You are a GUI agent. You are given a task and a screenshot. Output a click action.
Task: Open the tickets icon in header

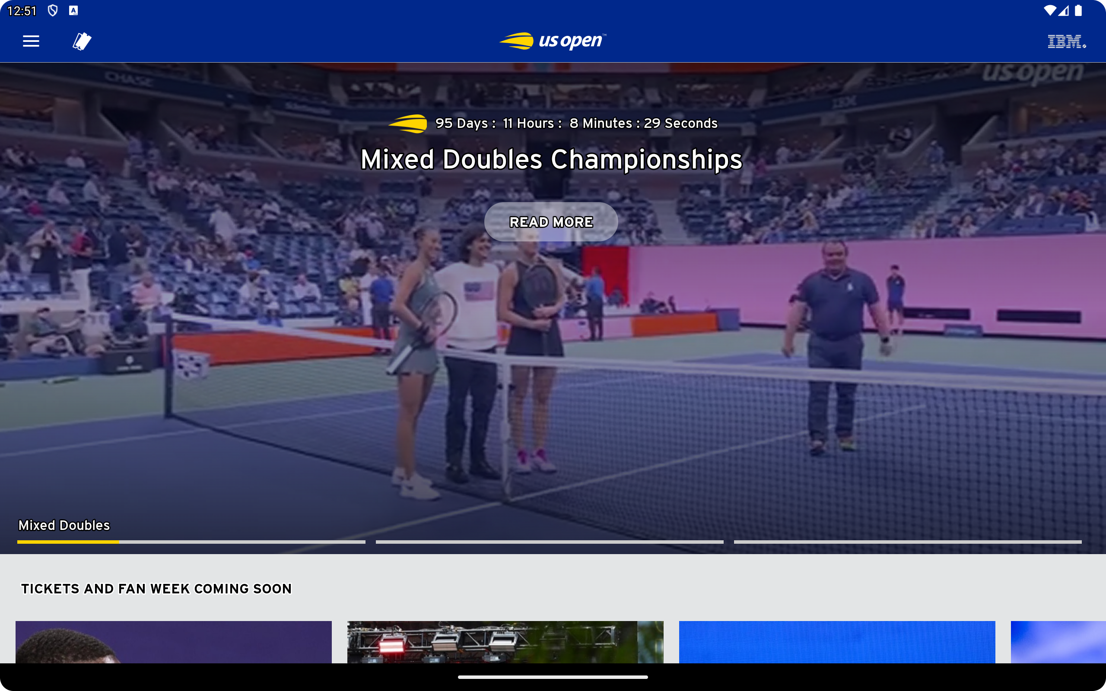pyautogui.click(x=82, y=41)
